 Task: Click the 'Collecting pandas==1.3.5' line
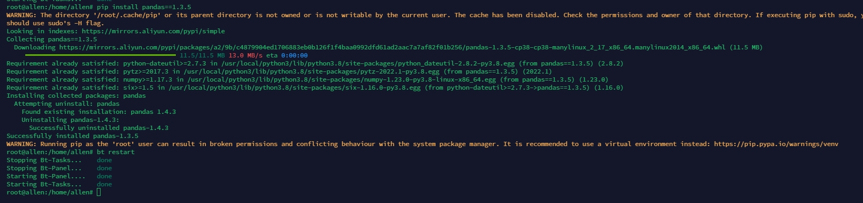click(x=52, y=39)
